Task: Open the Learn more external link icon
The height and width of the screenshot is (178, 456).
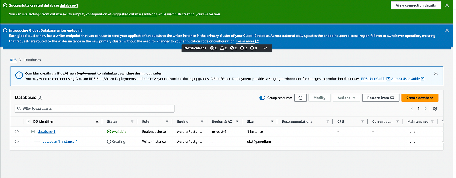Action: (257, 41)
